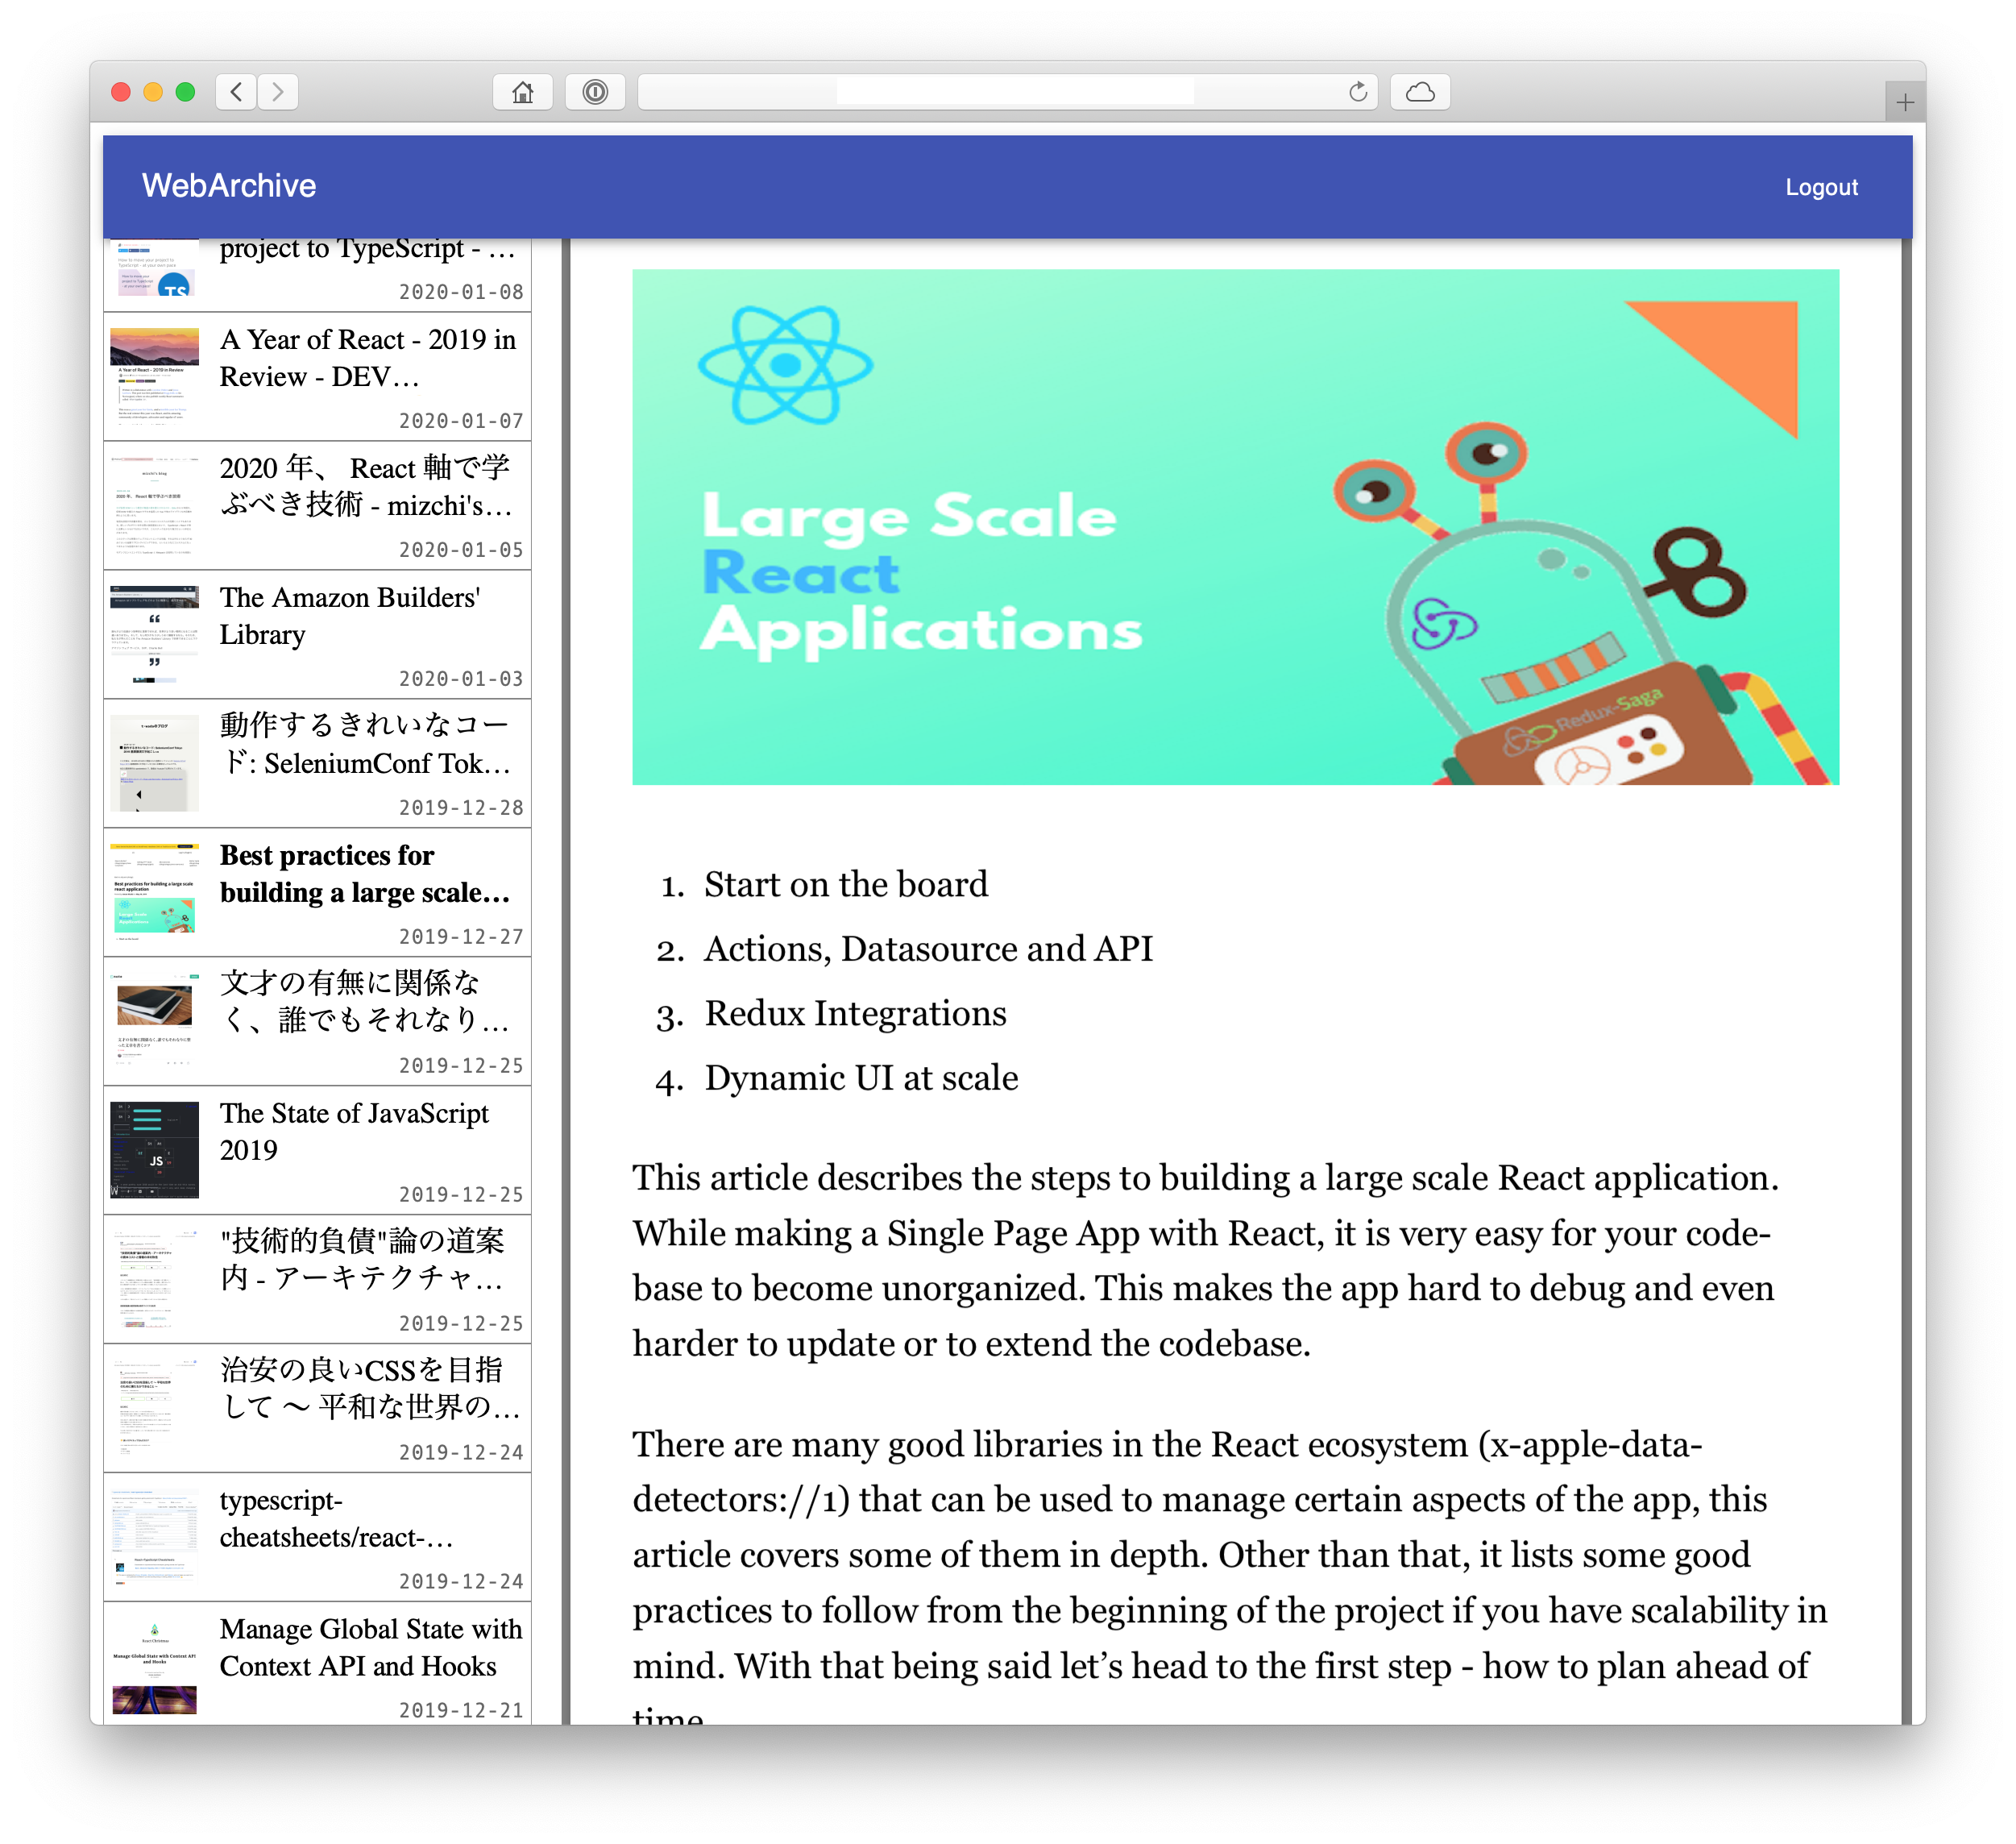Viewport: 2016px width, 1844px height.
Task: Select 'Best practices for building a large scale' item
Action: [x=317, y=893]
